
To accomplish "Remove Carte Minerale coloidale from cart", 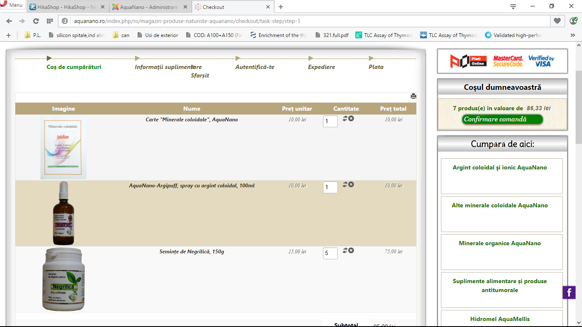I will tap(351, 118).
